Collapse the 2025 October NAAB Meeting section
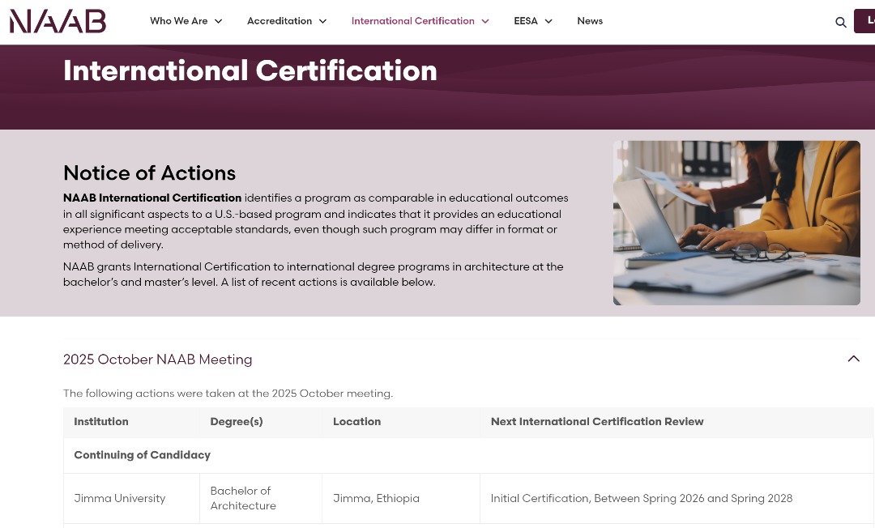The height and width of the screenshot is (528, 875). 853,359
